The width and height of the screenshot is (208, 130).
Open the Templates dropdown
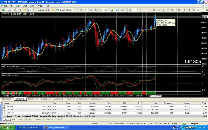[x=123, y=10]
